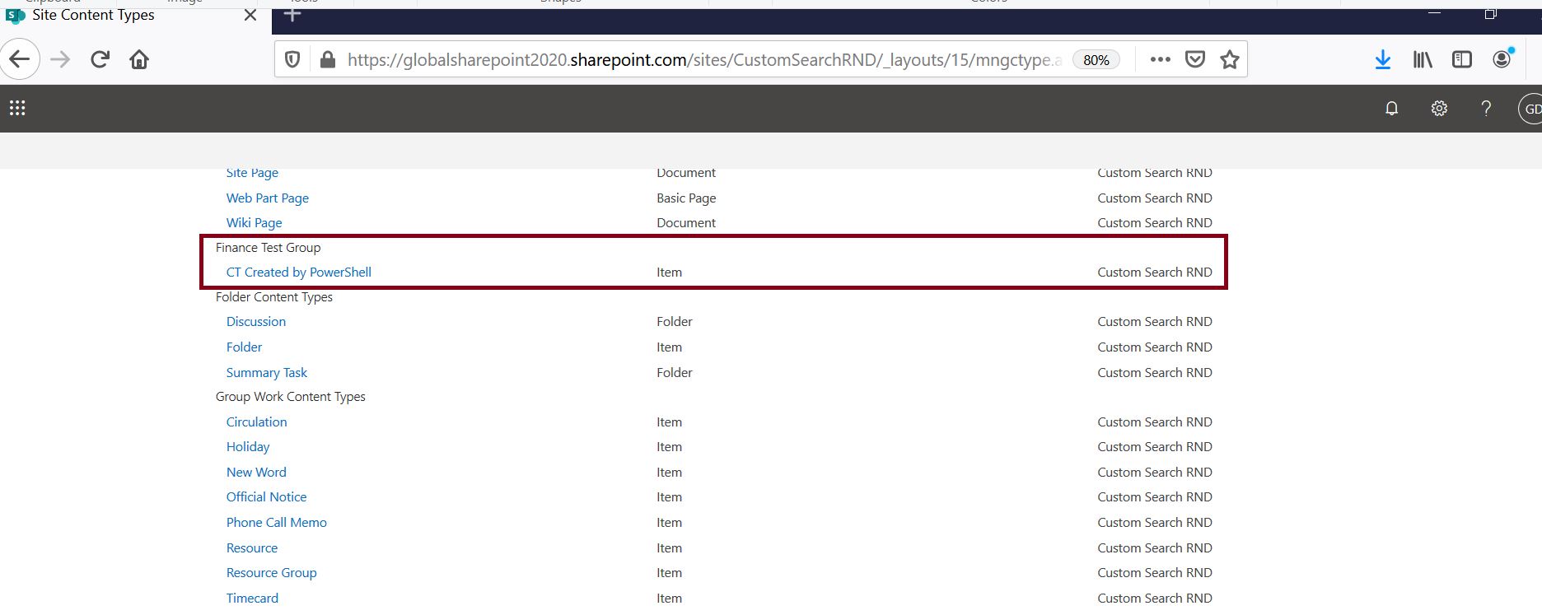
Task: Open the New Word content type
Action: (256, 472)
